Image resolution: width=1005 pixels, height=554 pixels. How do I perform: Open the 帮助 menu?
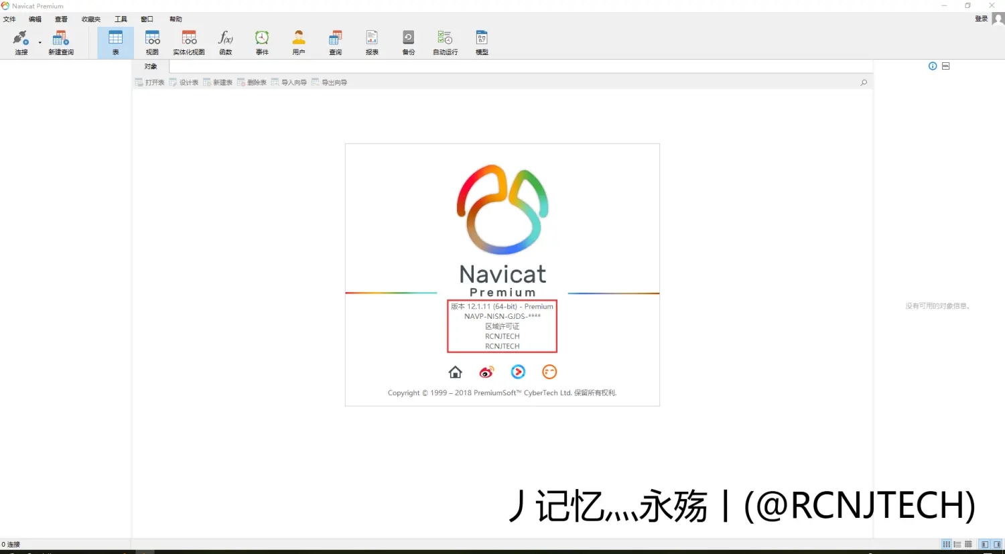tap(176, 19)
